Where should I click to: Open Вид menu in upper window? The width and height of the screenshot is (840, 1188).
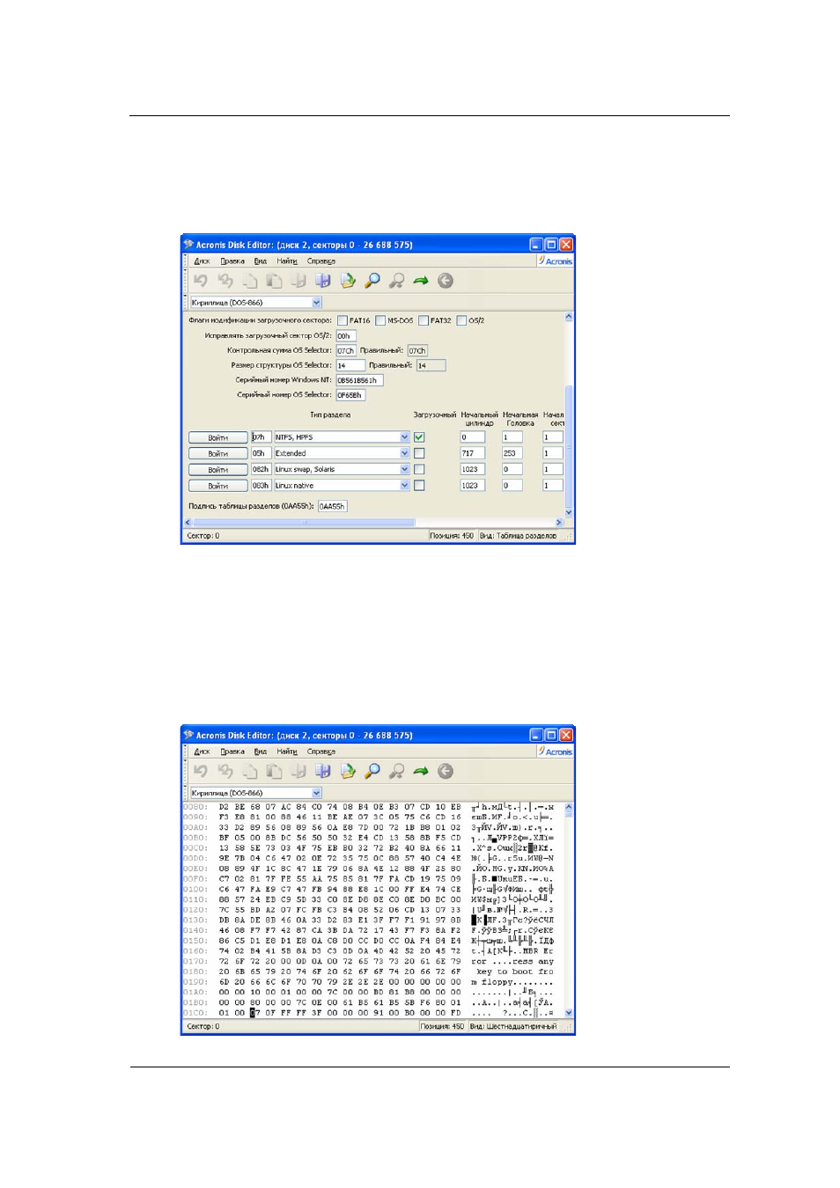pyautogui.click(x=261, y=261)
